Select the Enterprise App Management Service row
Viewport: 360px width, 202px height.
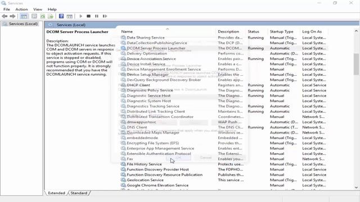click(224, 148)
